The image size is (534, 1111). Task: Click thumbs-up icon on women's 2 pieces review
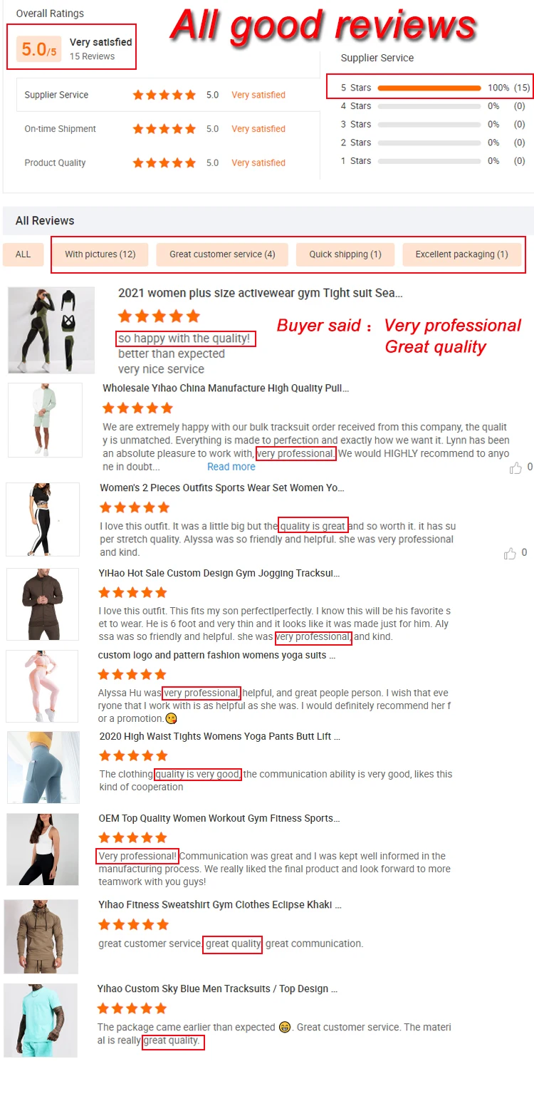point(510,553)
